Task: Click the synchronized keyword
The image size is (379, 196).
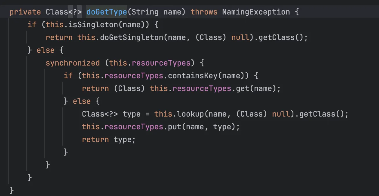Action: [73, 63]
